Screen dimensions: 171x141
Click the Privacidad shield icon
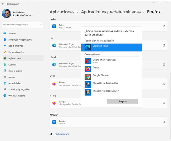tap(5, 89)
